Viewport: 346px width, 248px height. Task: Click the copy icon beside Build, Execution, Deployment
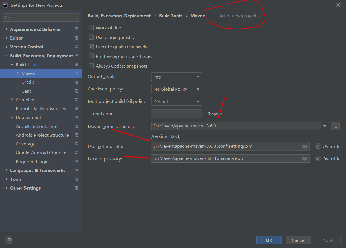(76, 56)
